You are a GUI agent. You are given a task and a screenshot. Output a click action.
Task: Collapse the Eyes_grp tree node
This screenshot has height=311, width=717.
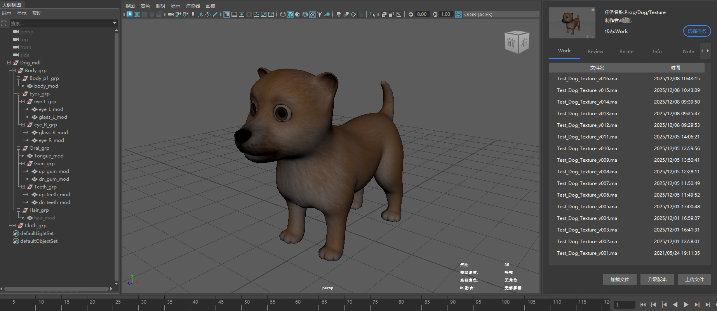pyautogui.click(x=18, y=94)
